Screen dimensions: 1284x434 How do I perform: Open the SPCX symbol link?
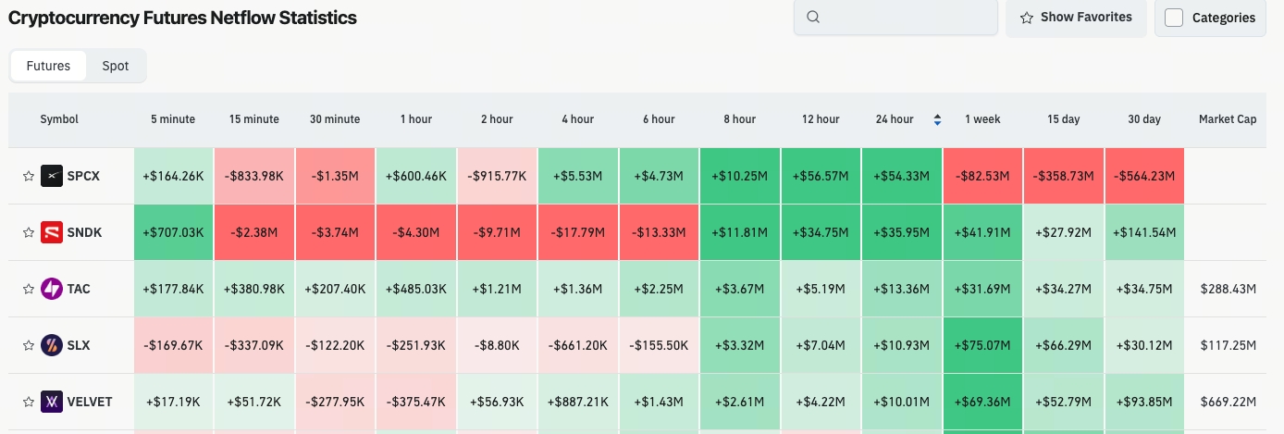[84, 176]
